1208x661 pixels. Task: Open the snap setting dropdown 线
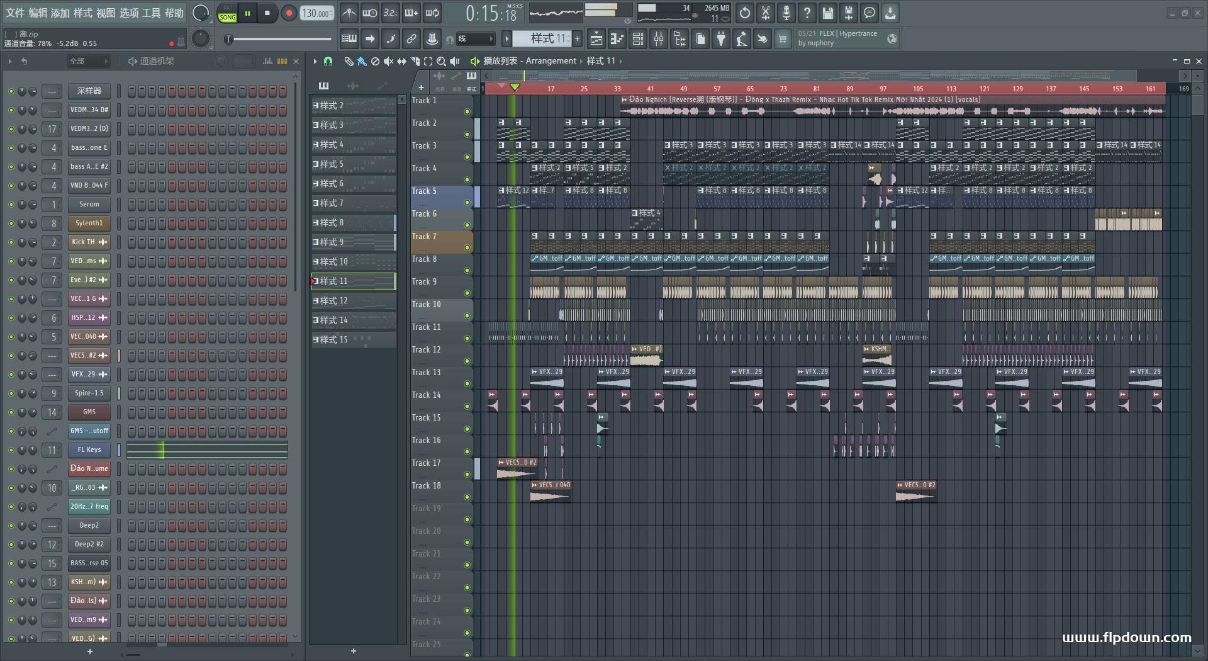coord(475,39)
